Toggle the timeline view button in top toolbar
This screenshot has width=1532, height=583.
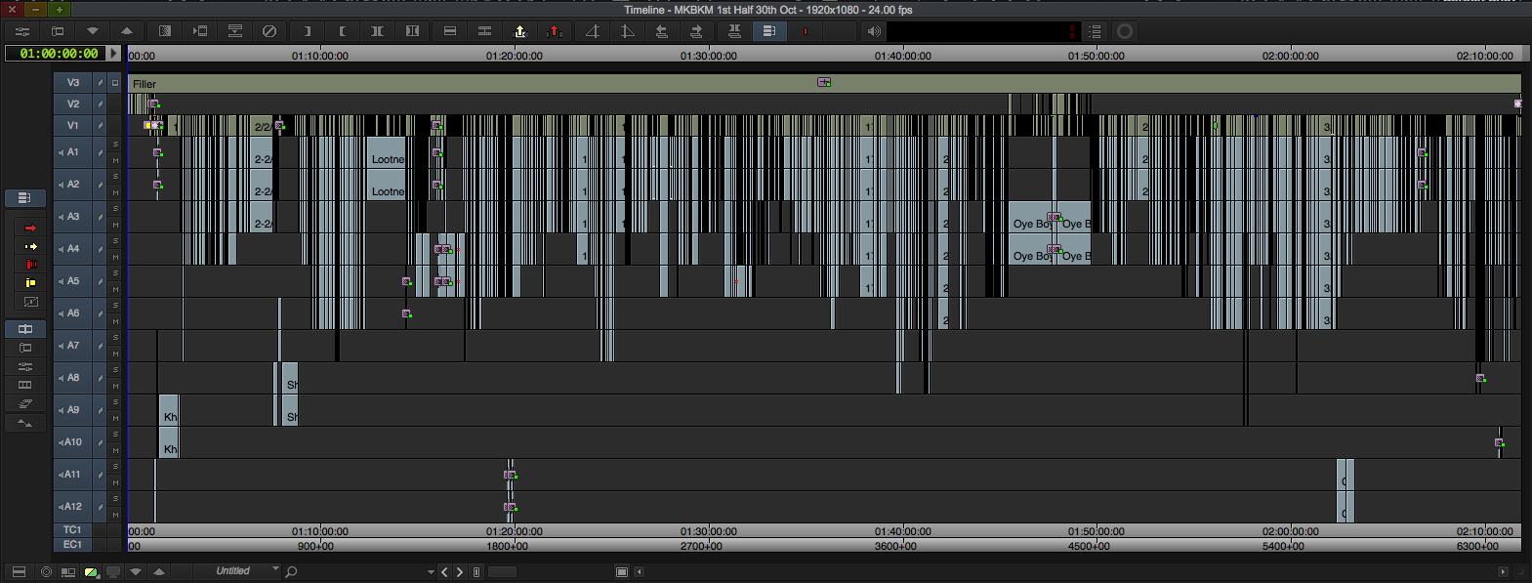coord(769,31)
